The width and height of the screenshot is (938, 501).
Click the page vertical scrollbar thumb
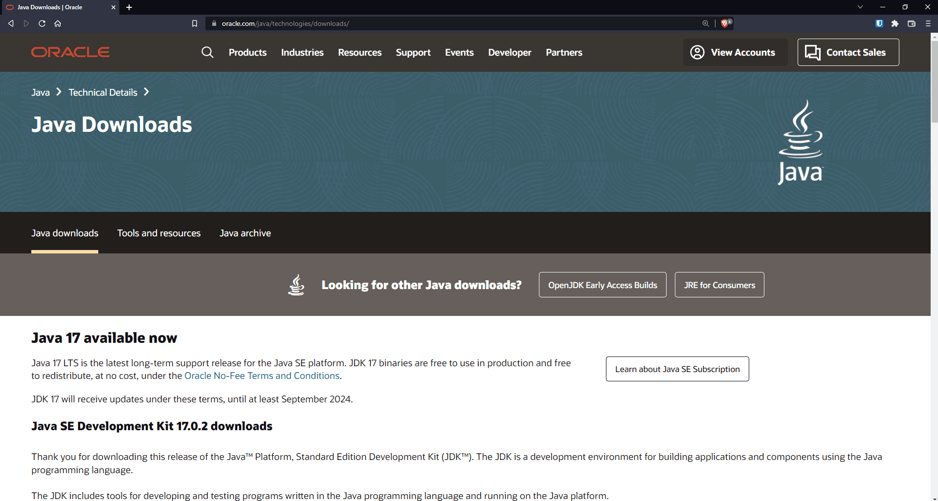[x=934, y=81]
